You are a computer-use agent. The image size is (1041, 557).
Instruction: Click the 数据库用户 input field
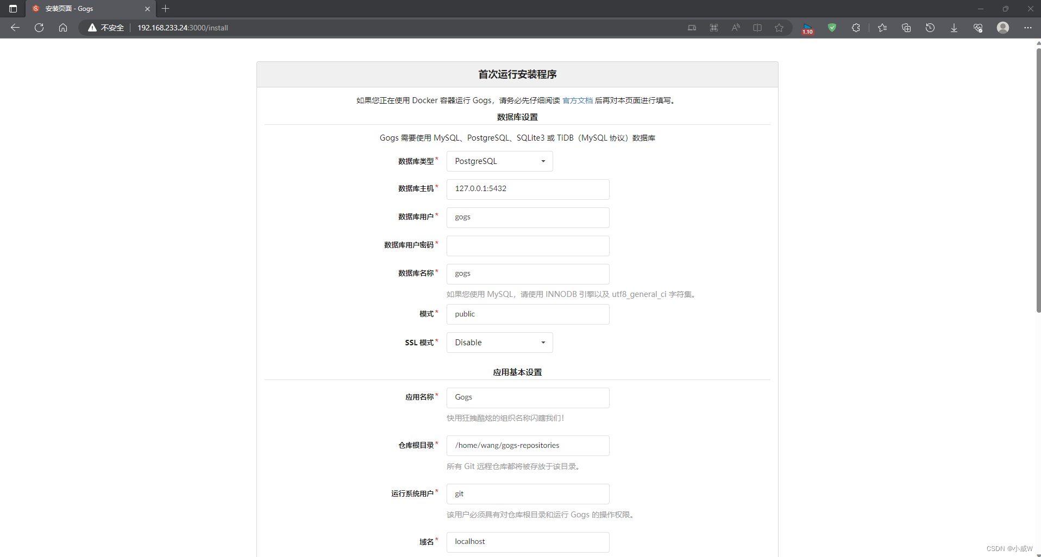(x=528, y=217)
